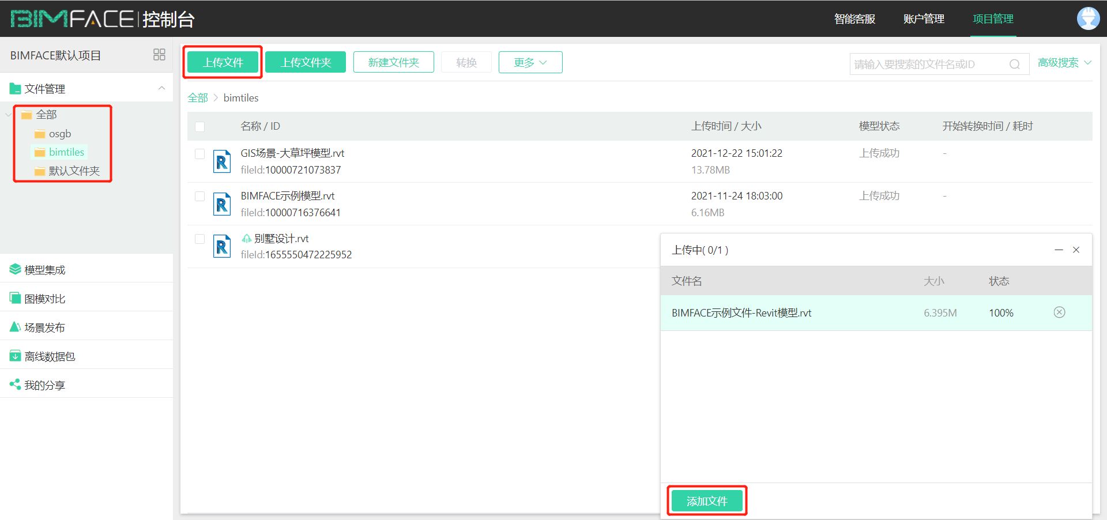
Task: Click the user avatar icon
Action: pos(1088,18)
